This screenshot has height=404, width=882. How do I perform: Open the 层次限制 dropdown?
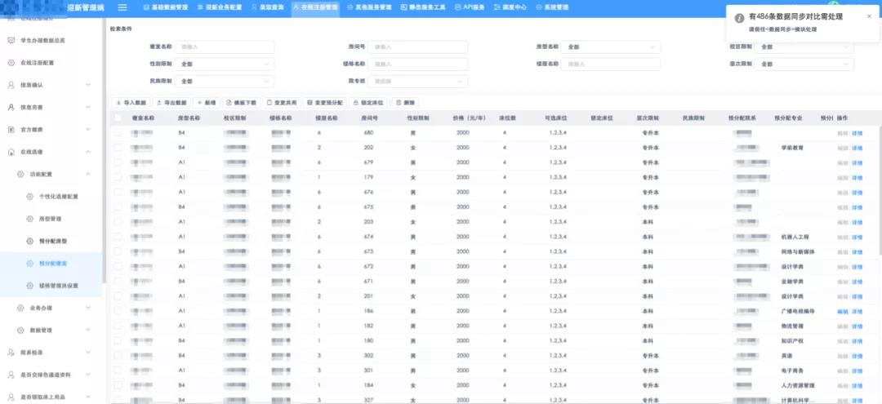[804, 64]
